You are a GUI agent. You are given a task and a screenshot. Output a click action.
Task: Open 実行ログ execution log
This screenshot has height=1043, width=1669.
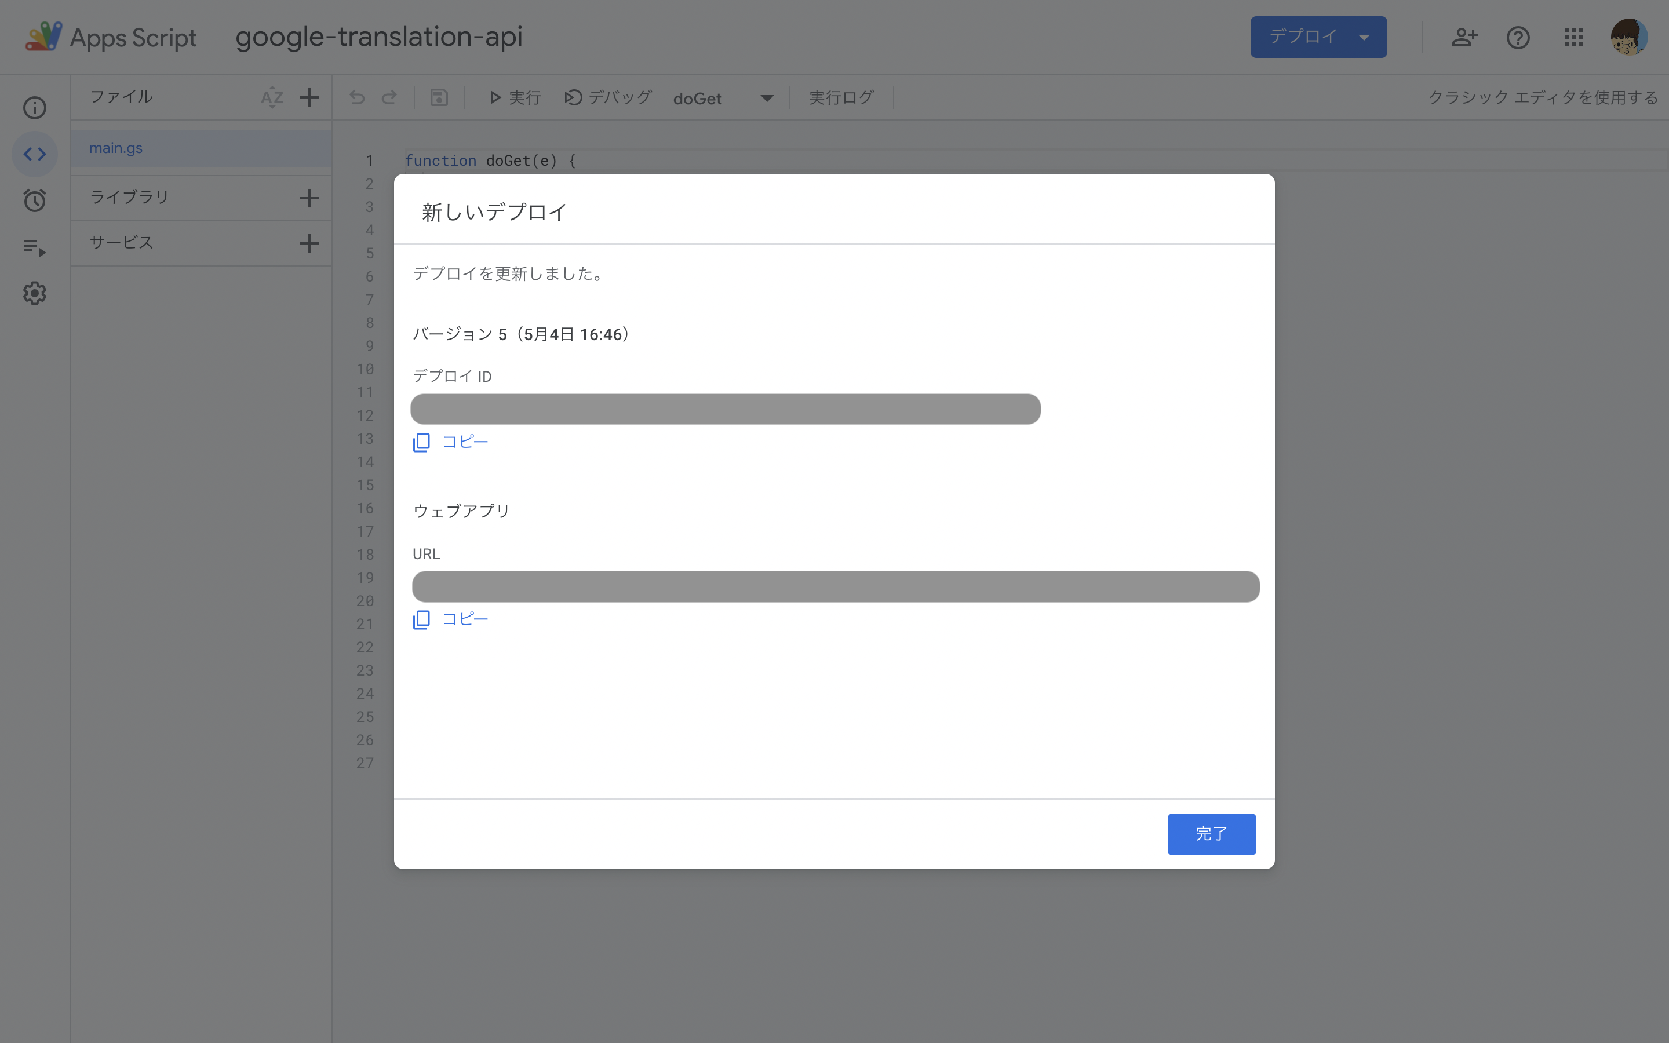coord(841,97)
